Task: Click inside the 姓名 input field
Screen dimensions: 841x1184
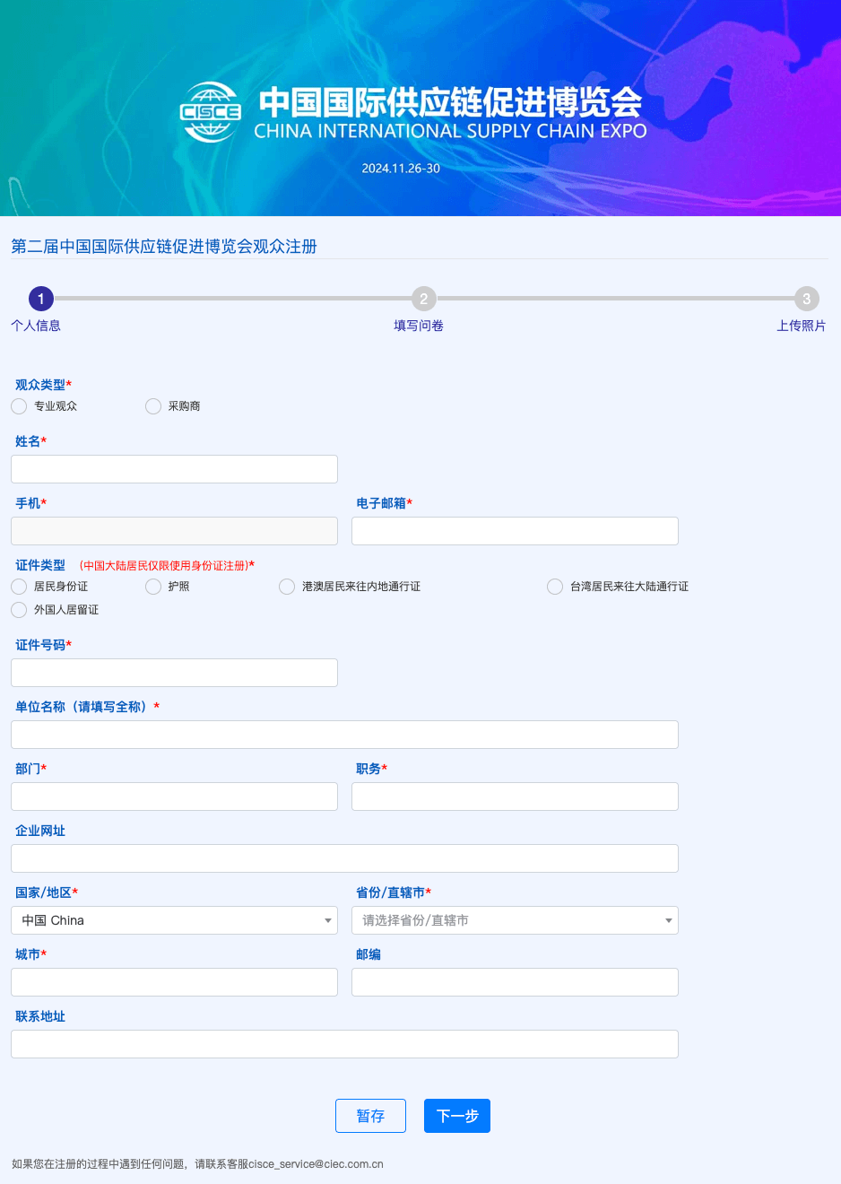Action: (174, 469)
